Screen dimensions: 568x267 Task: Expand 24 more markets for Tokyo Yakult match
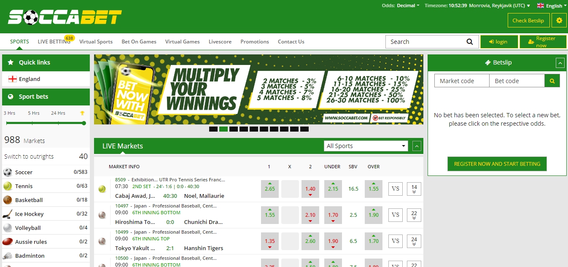414,241
